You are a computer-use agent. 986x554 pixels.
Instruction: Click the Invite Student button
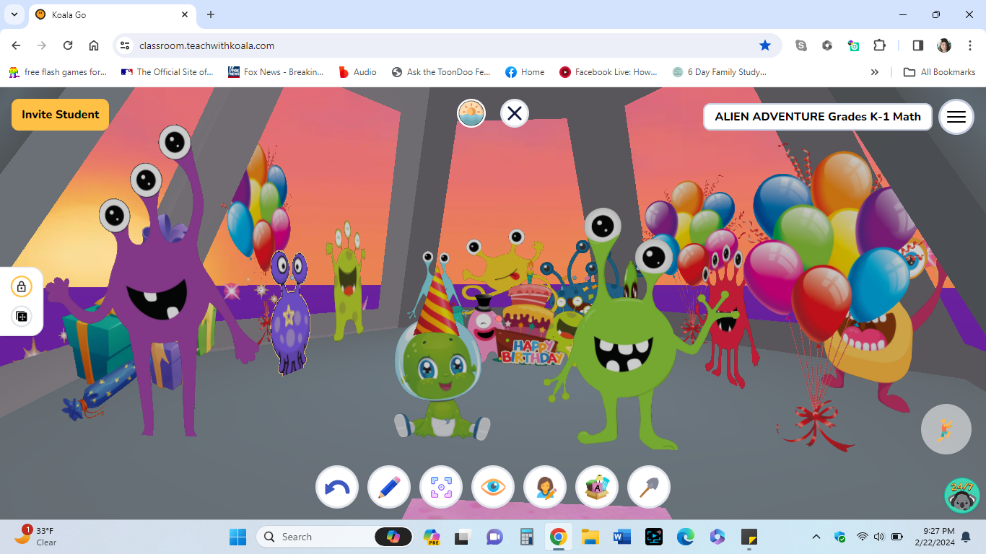[x=60, y=114]
